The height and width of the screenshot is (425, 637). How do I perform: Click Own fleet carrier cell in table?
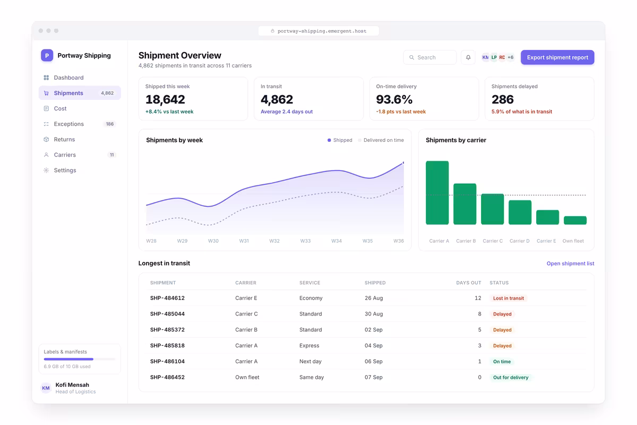click(x=247, y=377)
